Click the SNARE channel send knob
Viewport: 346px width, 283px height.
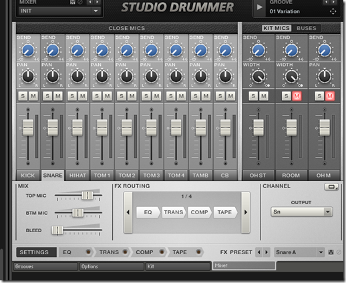[x=53, y=50]
